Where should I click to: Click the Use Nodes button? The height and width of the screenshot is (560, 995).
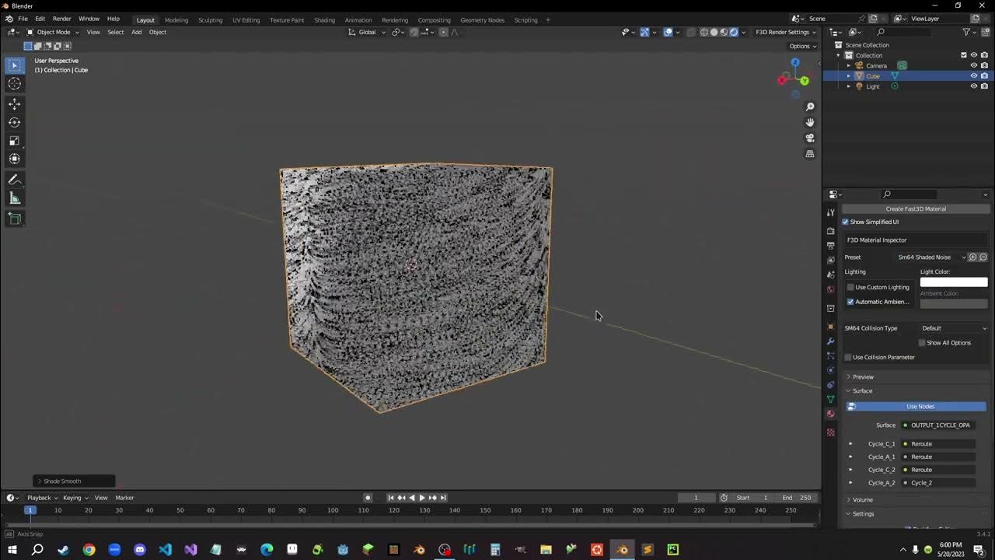pos(920,406)
